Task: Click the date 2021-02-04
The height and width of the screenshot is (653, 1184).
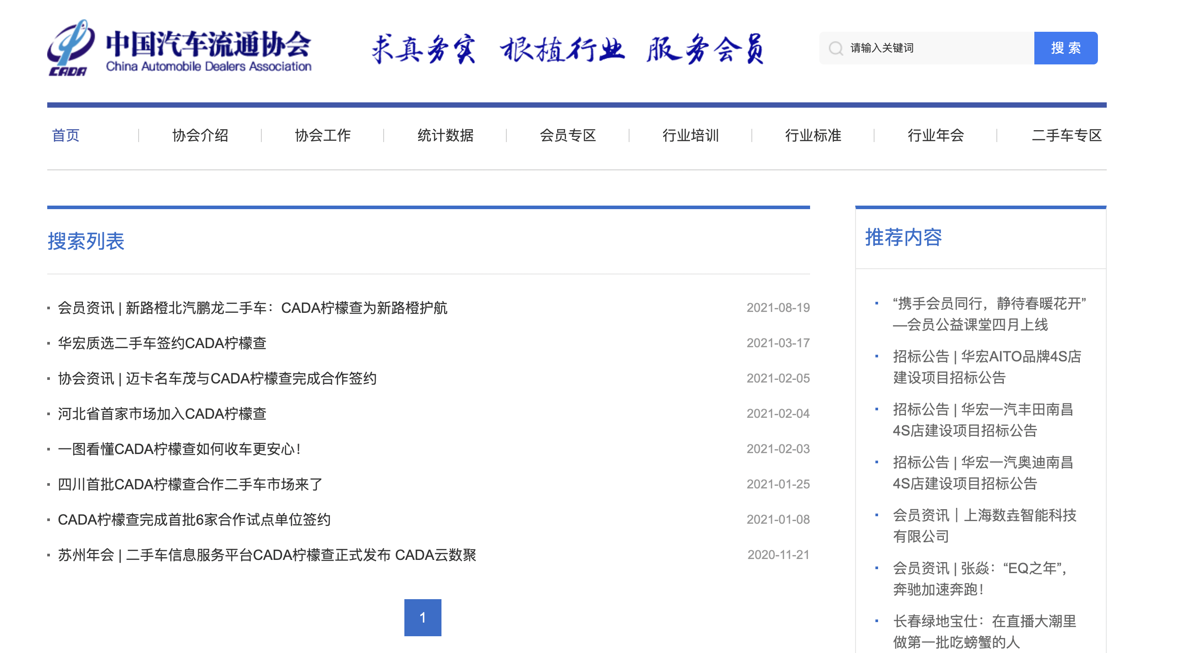Action: pos(778,414)
